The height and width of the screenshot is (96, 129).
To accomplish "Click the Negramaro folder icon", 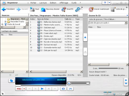I will (9, 19).
